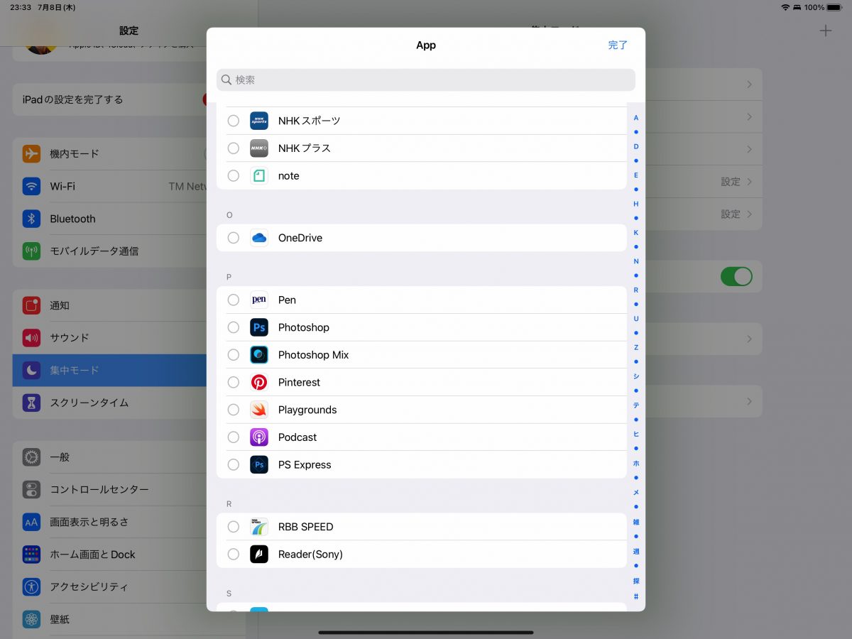Tap the Pinterest app icon

pos(259,383)
